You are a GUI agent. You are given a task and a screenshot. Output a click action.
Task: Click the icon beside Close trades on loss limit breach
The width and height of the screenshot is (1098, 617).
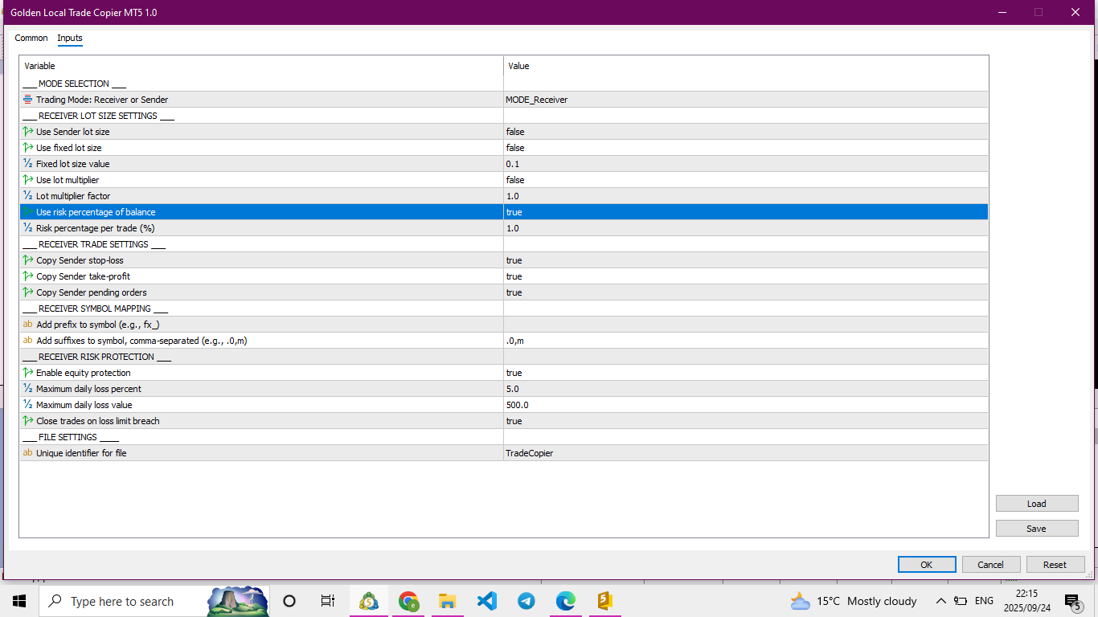click(x=28, y=421)
